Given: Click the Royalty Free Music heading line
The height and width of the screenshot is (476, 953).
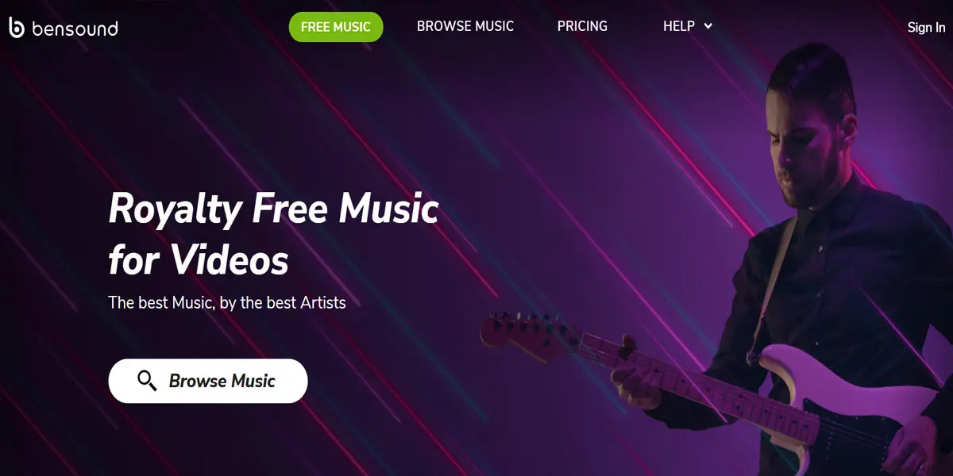Looking at the screenshot, I should tap(273, 209).
